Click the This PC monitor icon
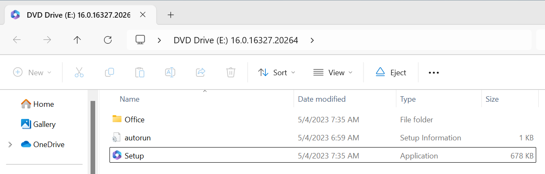The image size is (545, 174). point(140,40)
